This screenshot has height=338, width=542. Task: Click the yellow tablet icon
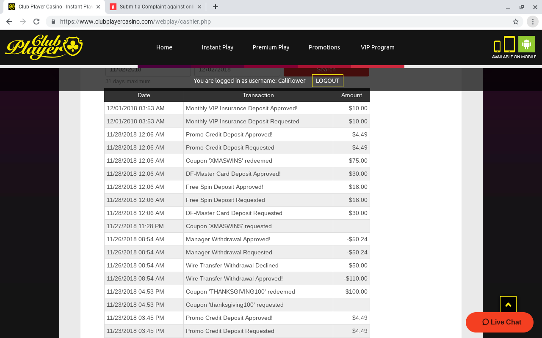509,44
